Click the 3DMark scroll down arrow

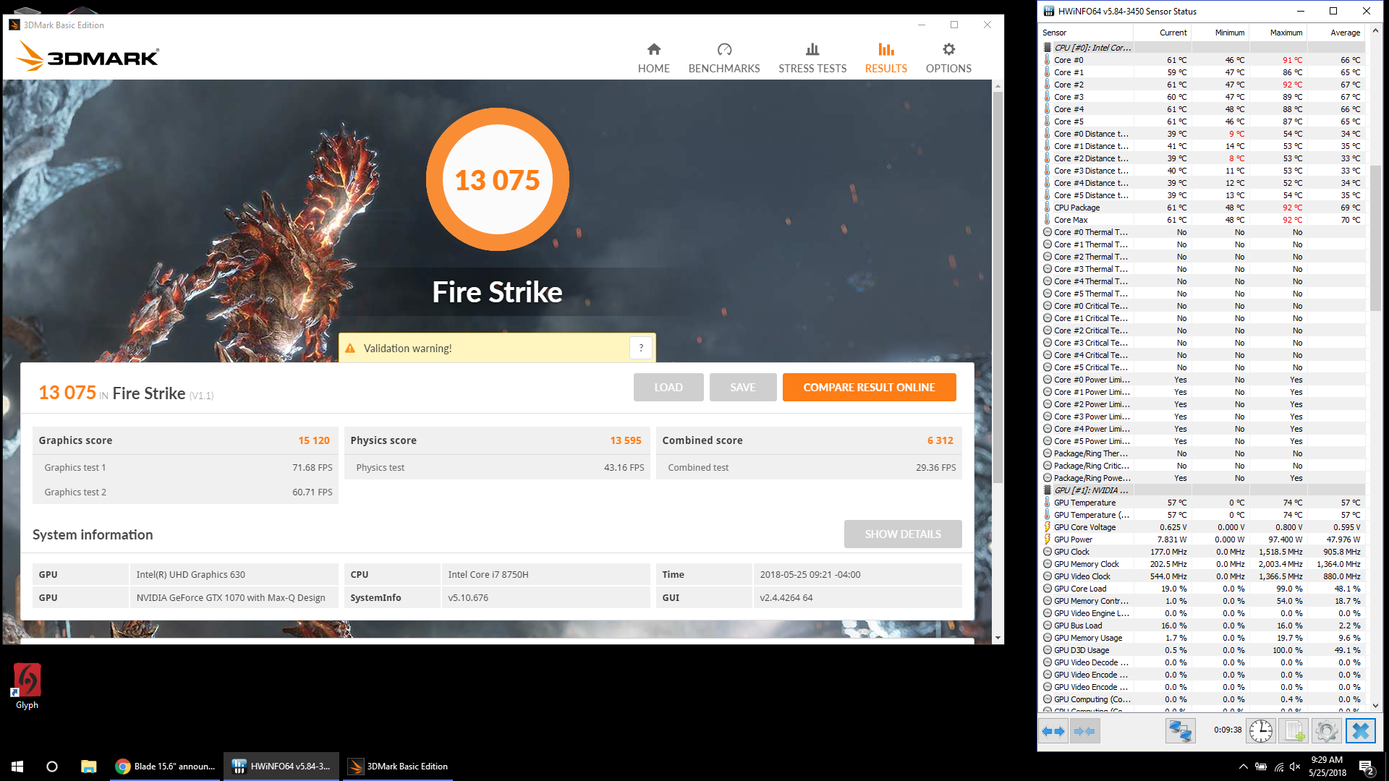tap(998, 638)
